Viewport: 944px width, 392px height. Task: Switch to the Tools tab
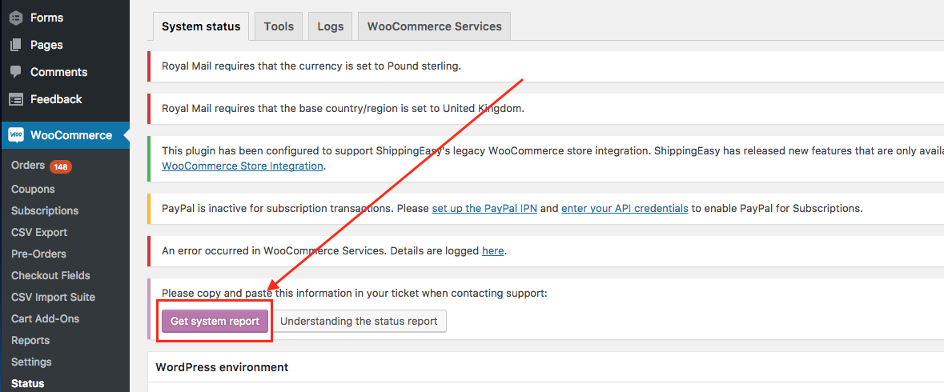(x=279, y=26)
